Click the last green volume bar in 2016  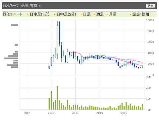(x=142, y=107)
